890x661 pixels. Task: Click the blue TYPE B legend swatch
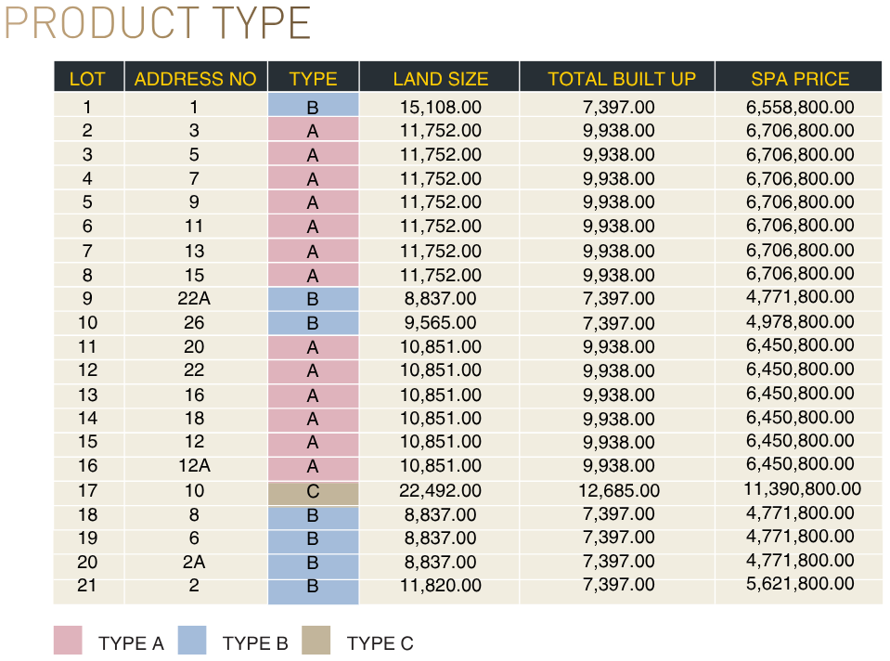point(192,642)
